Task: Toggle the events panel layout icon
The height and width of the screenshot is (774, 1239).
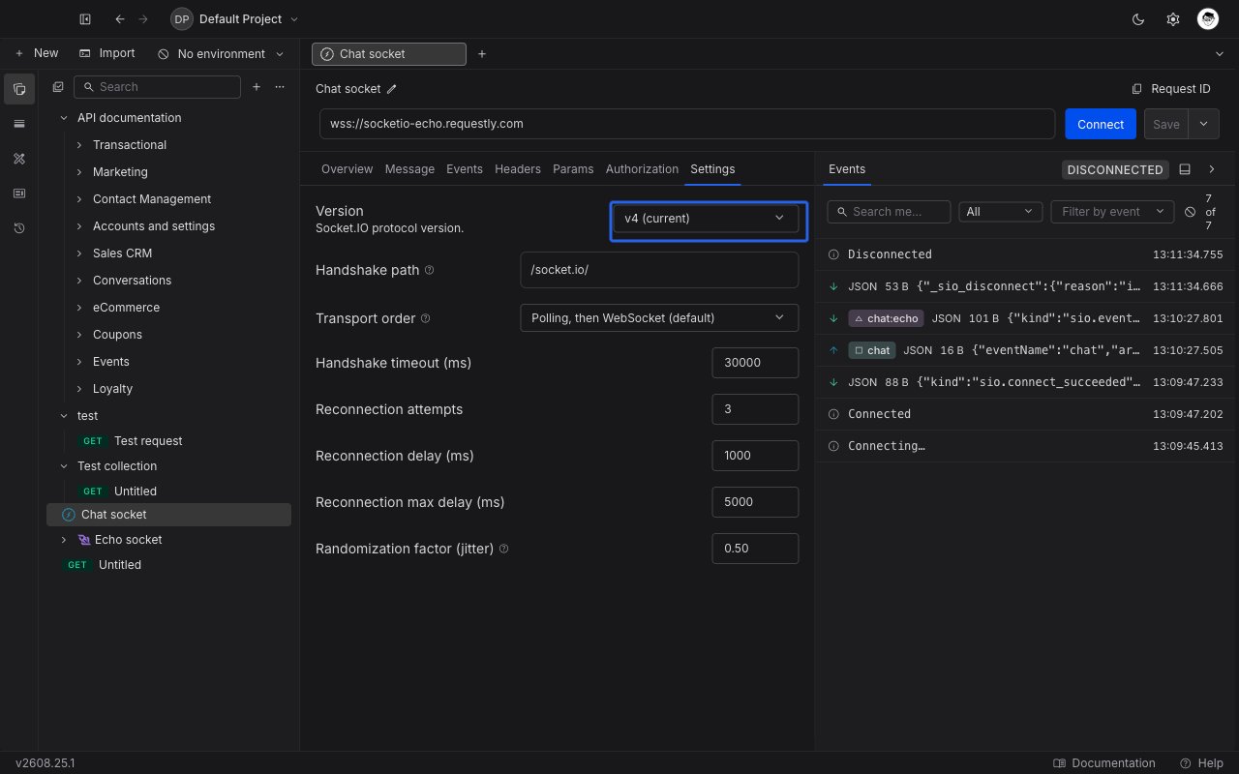Action: [x=1185, y=169]
